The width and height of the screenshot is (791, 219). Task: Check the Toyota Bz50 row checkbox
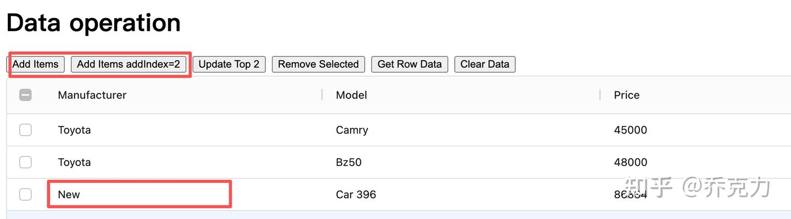click(25, 162)
